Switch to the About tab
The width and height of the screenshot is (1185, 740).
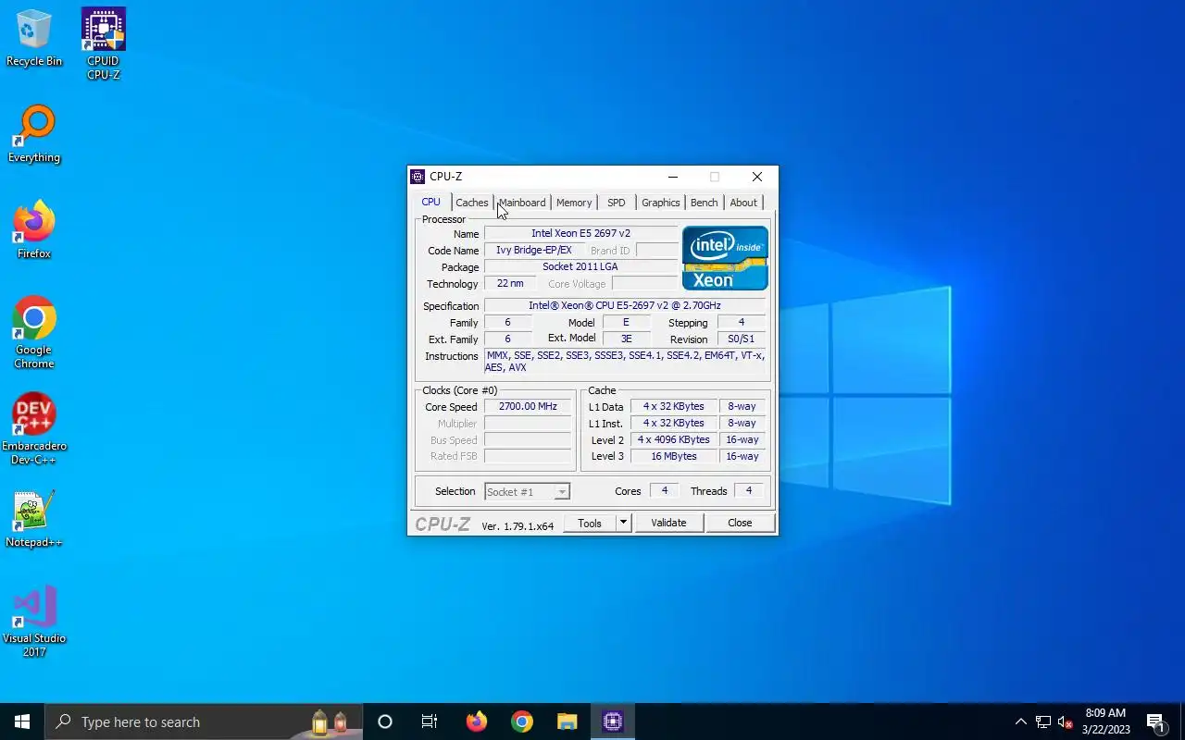pos(743,203)
